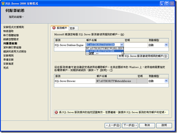Click the button to use same account for all services
Image resolution: width=177 pixels, height=133 pixels.
pyautogui.click(x=143, y=56)
